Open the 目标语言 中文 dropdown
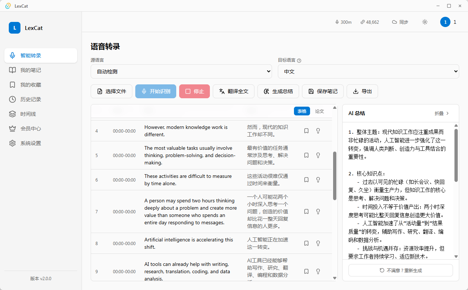This screenshot has height=290, width=468. 369,72
